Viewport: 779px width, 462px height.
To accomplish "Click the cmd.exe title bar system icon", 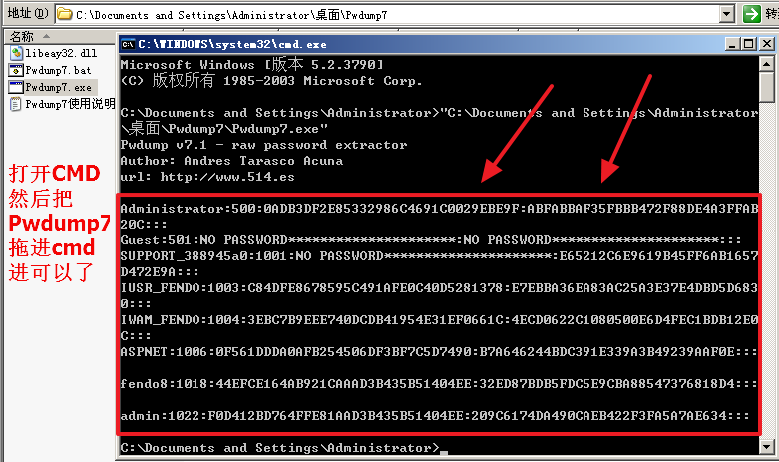I will point(128,44).
